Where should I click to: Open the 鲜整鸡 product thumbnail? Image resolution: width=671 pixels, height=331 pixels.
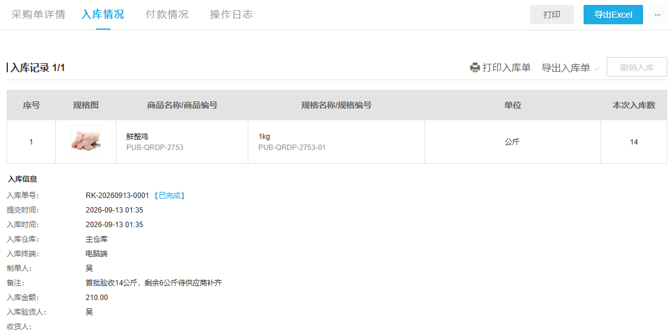click(x=86, y=140)
